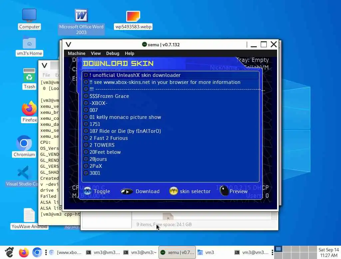The image size is (341, 259).
Task: Launch Firefox from the taskbar
Action: [x=24, y=252]
